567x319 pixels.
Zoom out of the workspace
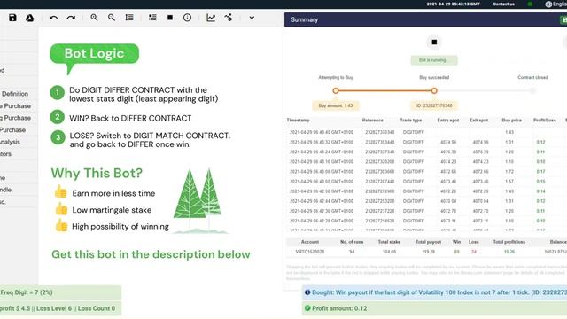[x=112, y=18]
